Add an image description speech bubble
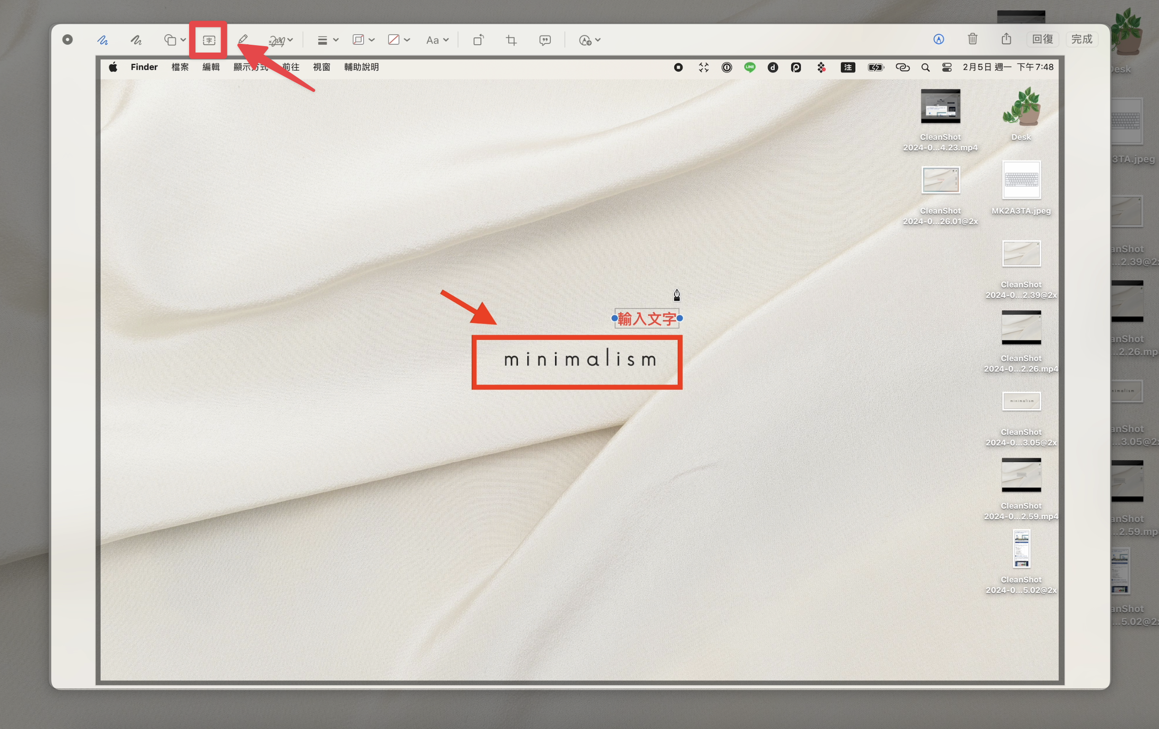This screenshot has height=729, width=1159. click(545, 40)
